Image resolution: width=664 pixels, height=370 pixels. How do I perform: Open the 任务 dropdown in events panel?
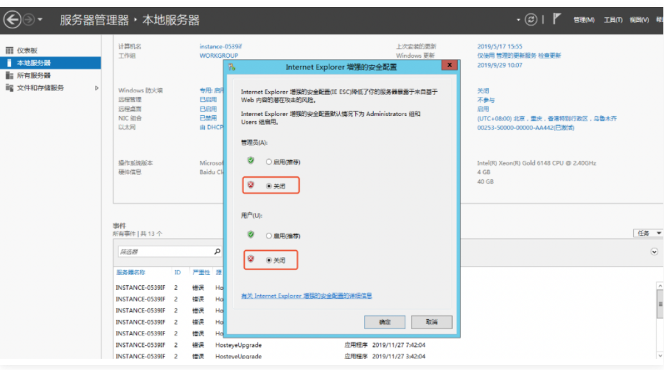tap(647, 233)
